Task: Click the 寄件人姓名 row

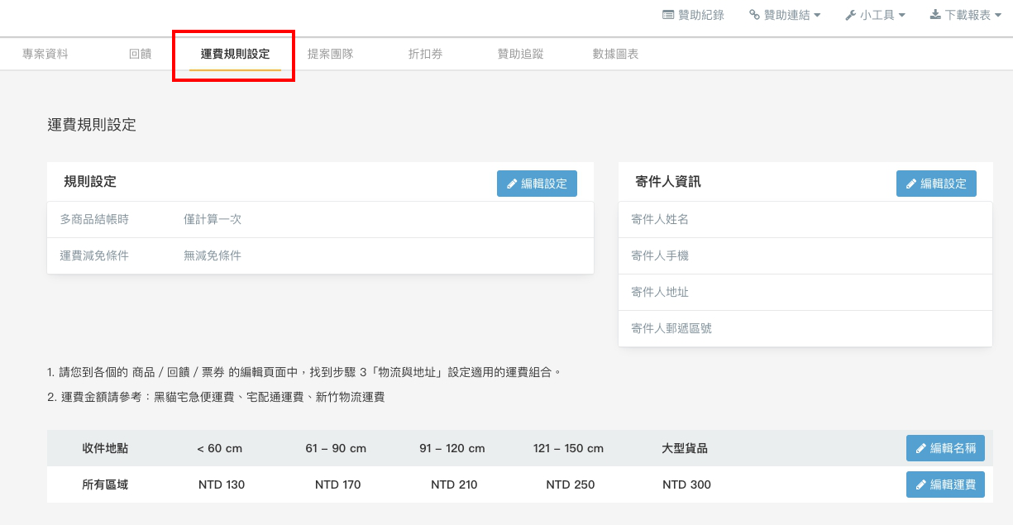Action: point(805,219)
